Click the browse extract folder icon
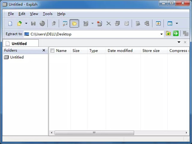Screen dimensions: 192x144 (168, 34)
